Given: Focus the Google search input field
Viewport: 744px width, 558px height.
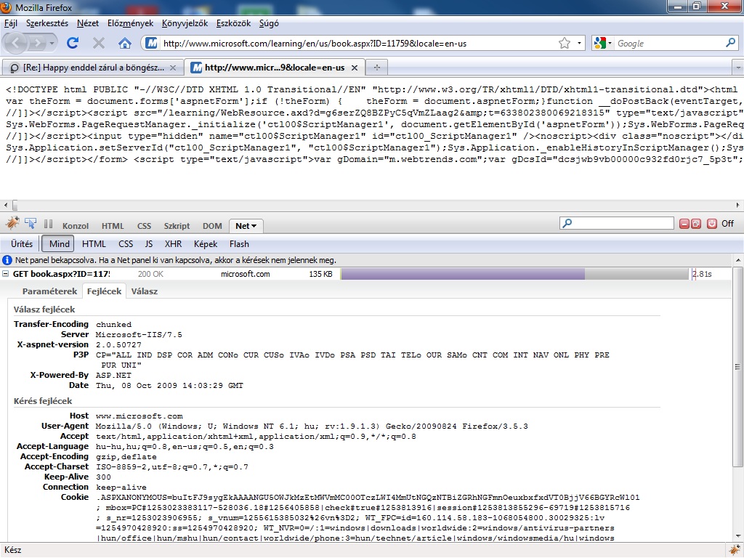Looking at the screenshot, I should click(x=670, y=43).
